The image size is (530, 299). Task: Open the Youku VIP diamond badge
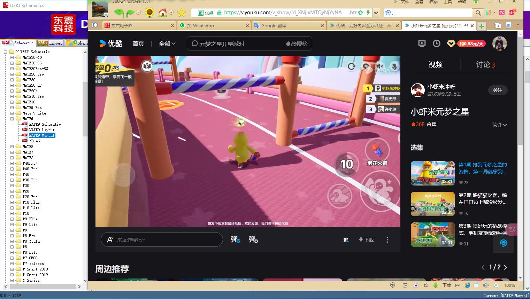[451, 44]
